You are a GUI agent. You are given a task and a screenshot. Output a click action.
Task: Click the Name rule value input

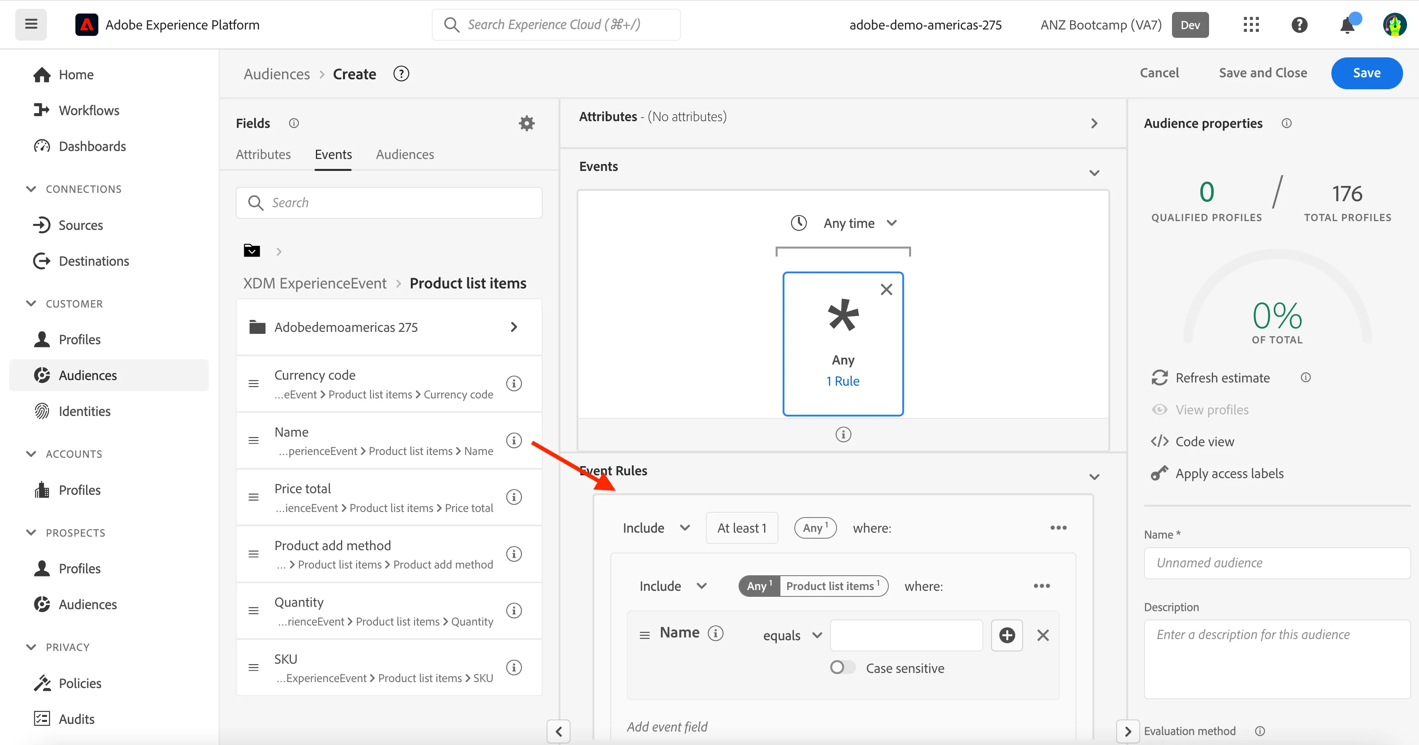[x=906, y=635]
